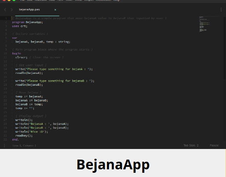
Task: Click the 'var' keyword line
Action: (14, 38)
